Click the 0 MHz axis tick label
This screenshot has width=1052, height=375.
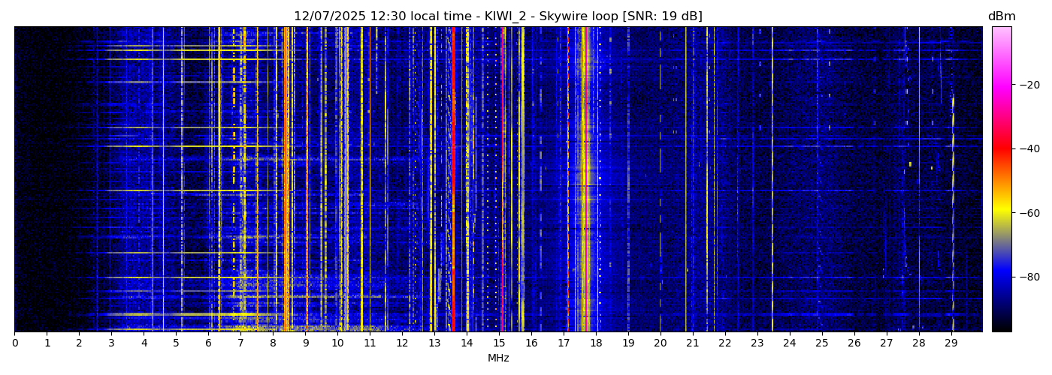(x=14, y=343)
